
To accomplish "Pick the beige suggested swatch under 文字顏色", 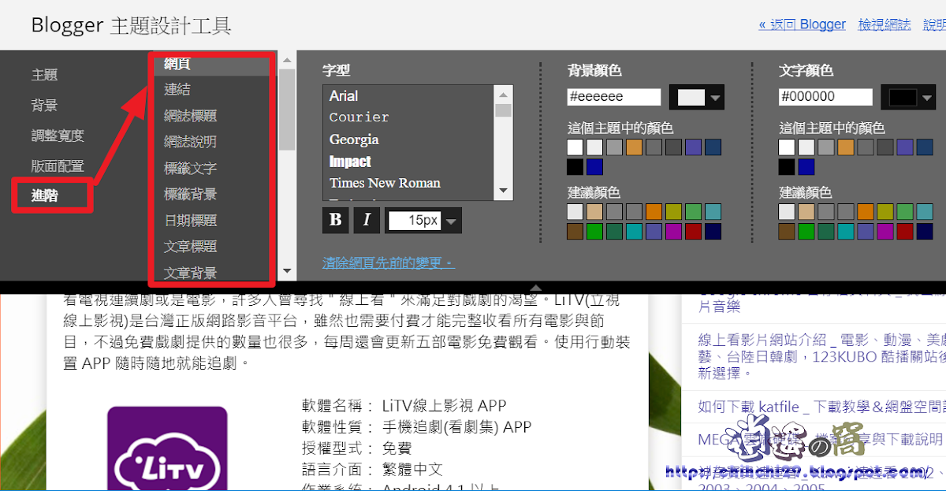I will (806, 211).
